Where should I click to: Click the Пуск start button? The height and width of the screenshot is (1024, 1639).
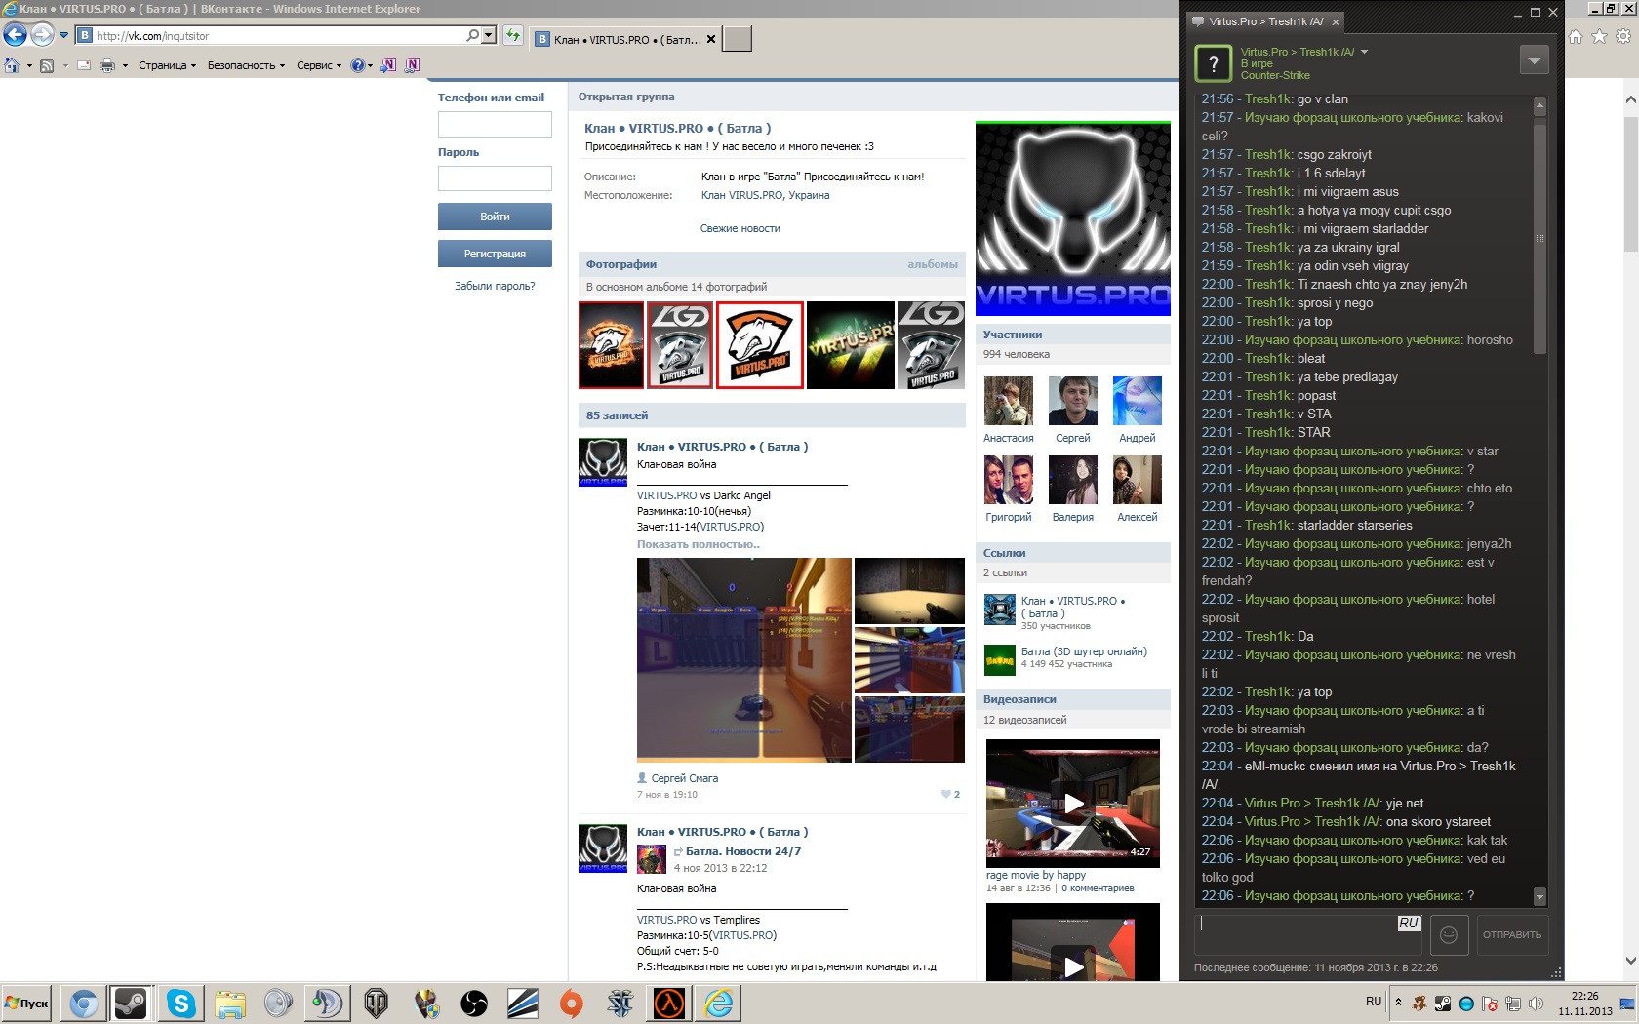[26, 1004]
